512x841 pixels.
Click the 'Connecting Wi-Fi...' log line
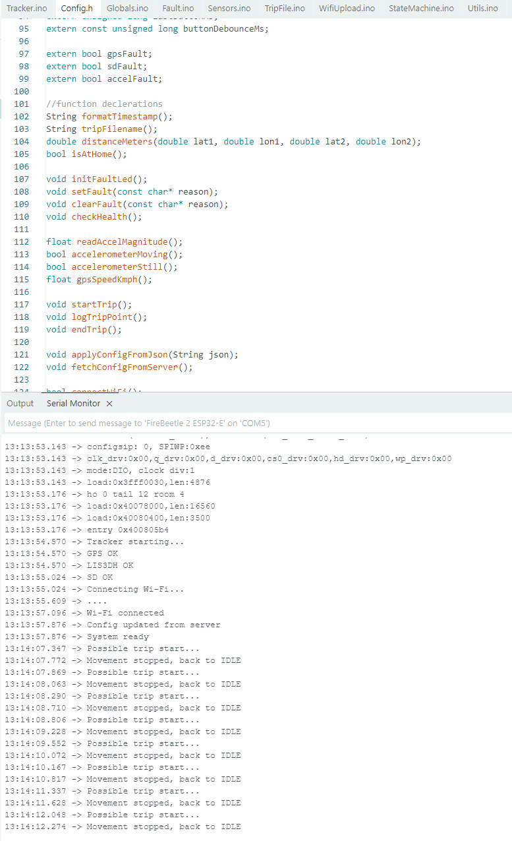click(x=94, y=589)
